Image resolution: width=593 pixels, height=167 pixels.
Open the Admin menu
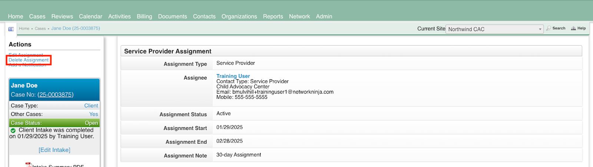[324, 16]
